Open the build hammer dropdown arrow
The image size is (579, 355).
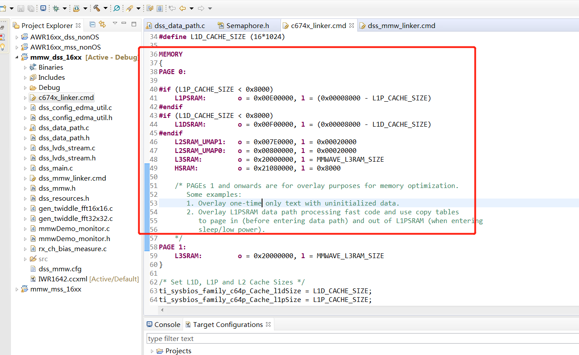click(x=105, y=8)
